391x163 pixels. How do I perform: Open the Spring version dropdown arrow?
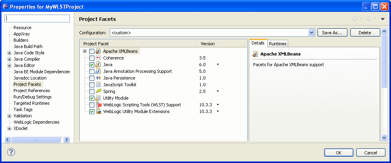tap(218, 91)
